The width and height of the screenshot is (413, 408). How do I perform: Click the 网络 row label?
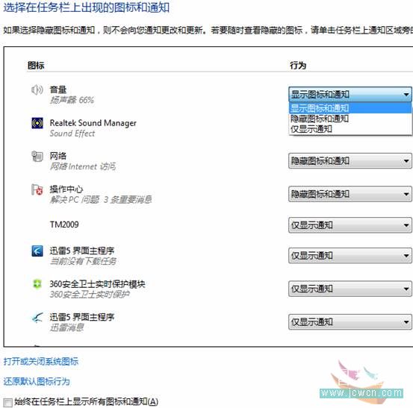[x=58, y=156]
